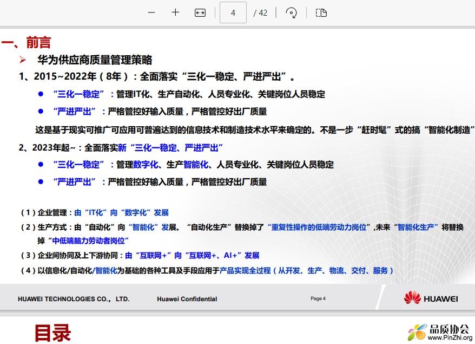Click the zoom out minus icon

point(151,13)
